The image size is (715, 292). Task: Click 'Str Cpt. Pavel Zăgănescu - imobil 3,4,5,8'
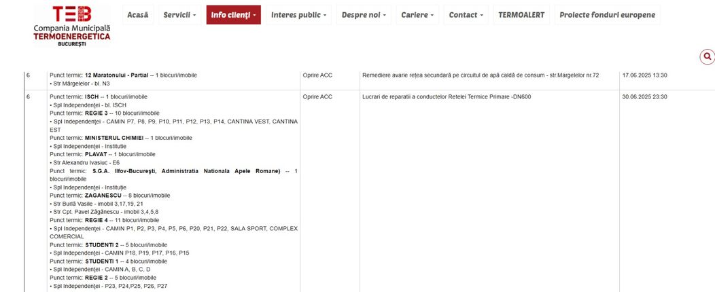[104, 212]
